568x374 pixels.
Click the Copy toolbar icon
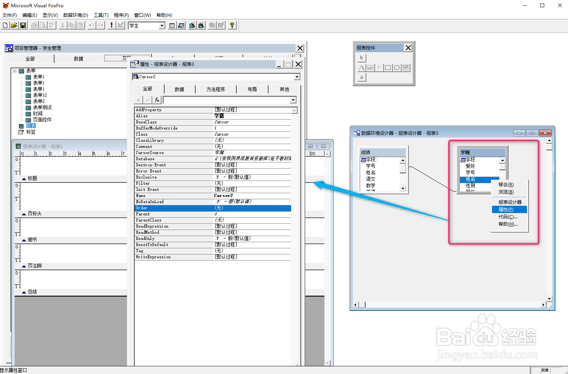point(71,25)
